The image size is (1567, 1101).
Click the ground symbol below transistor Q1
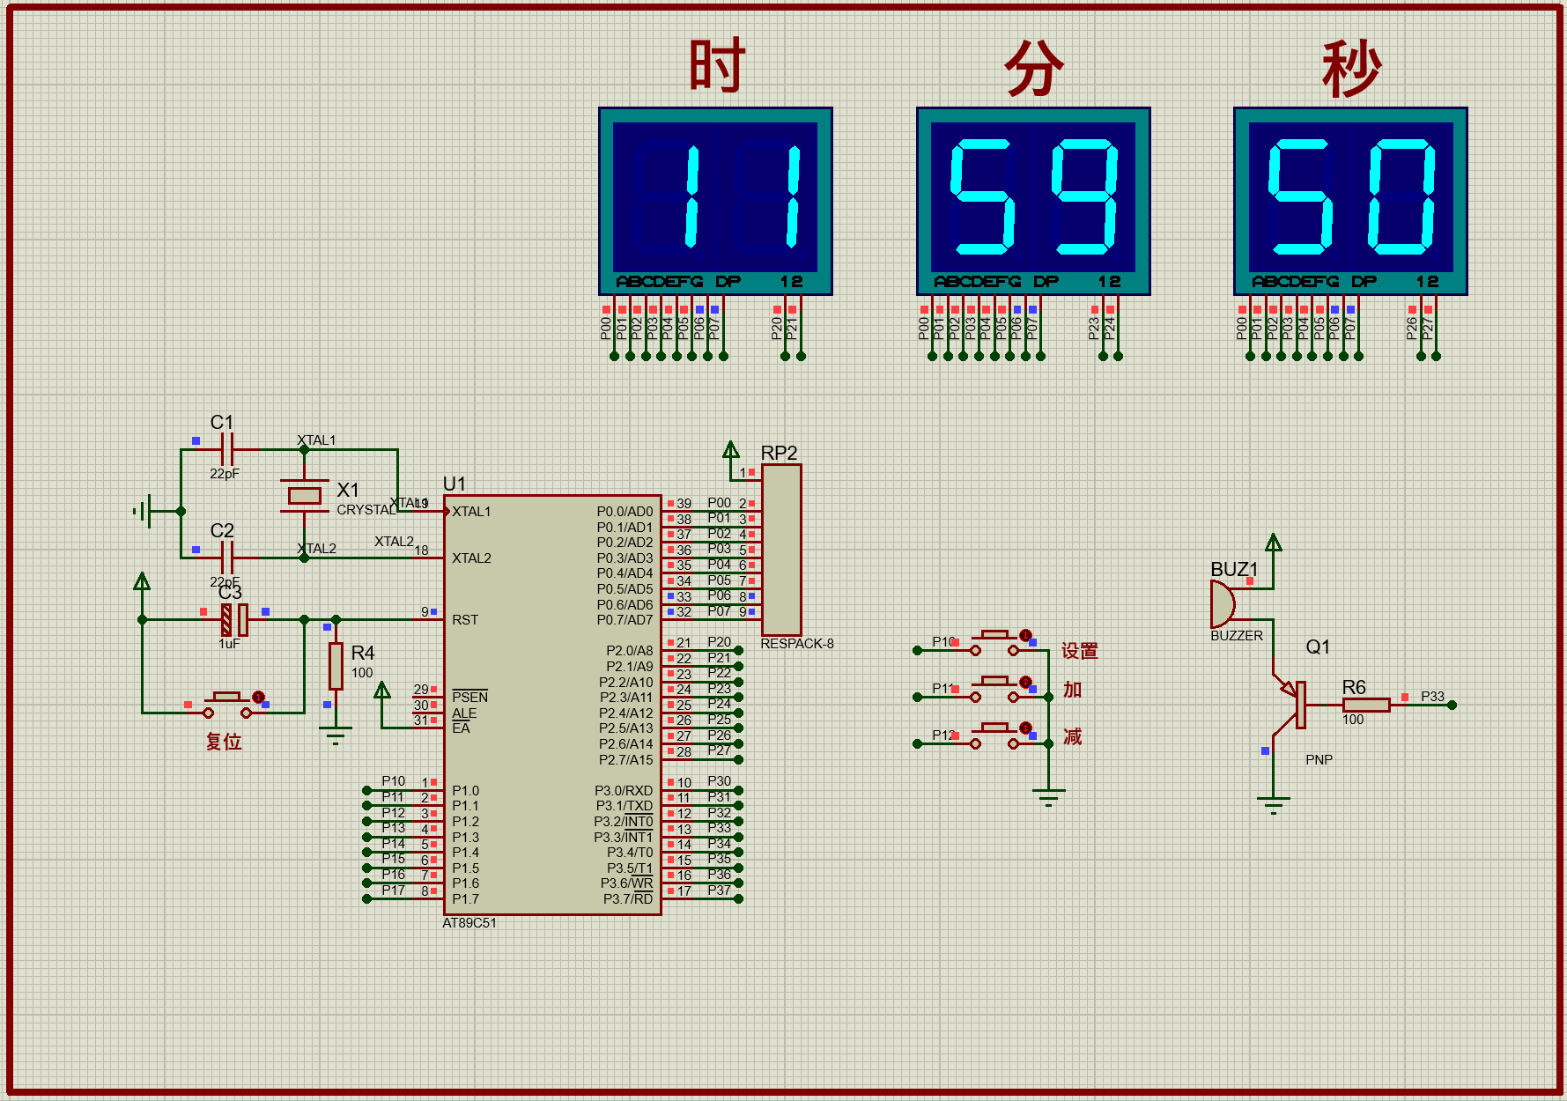pos(1274,806)
